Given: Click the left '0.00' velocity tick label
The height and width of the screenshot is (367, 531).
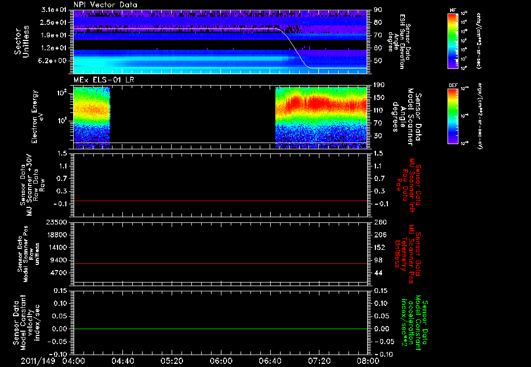Looking at the screenshot, I should pyautogui.click(x=60, y=329).
